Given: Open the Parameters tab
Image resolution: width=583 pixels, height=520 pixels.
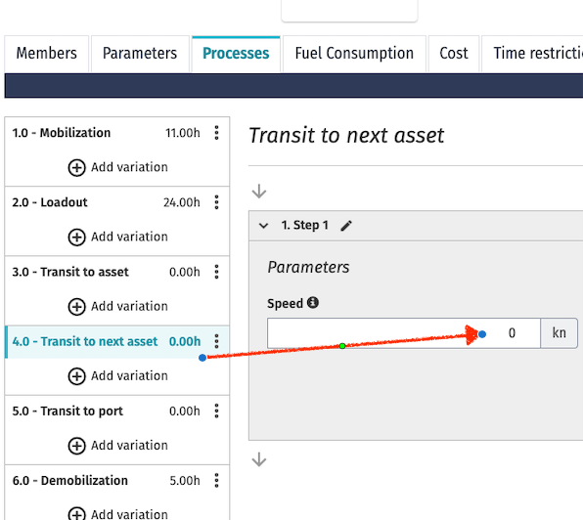Looking at the screenshot, I should pyautogui.click(x=140, y=54).
